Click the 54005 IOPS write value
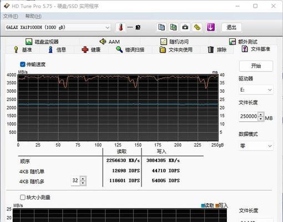The image size is (283, 222). pyautogui.click(x=166, y=180)
